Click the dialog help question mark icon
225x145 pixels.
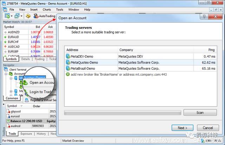pyautogui.click(x=204, y=17)
